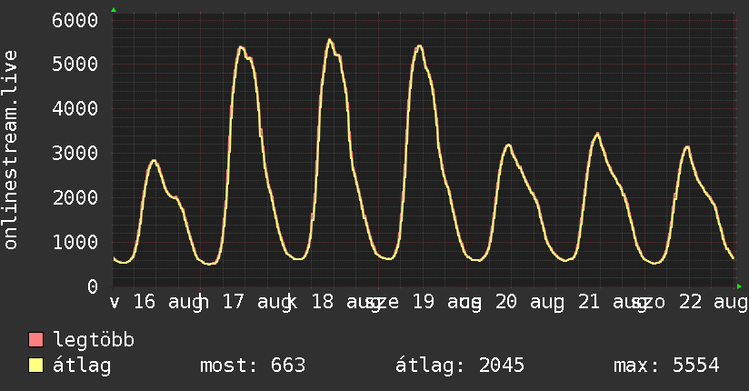
Task: Click the green arrow atop the y-axis
Action: tap(114, 10)
